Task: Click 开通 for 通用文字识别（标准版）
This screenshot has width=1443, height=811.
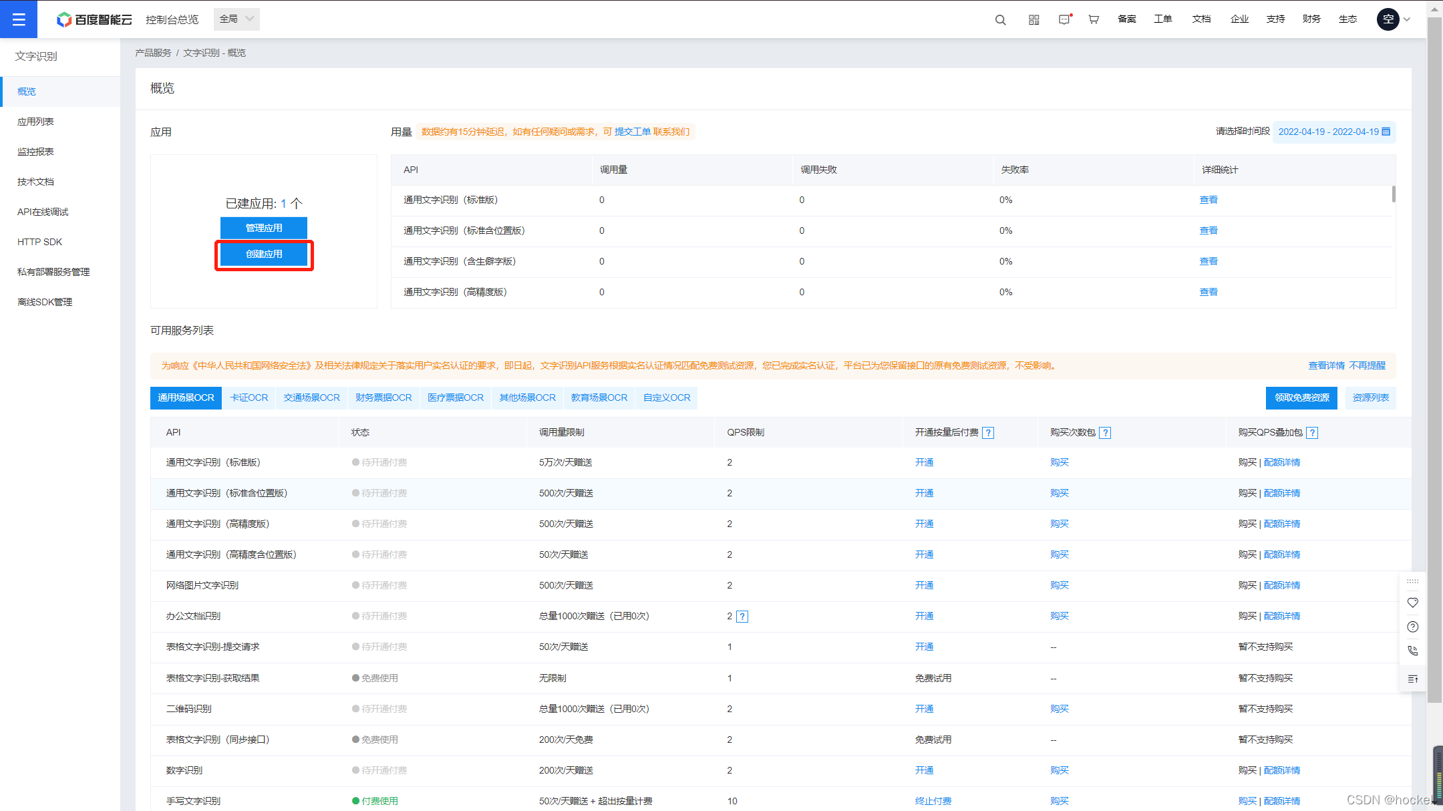Action: coord(924,462)
